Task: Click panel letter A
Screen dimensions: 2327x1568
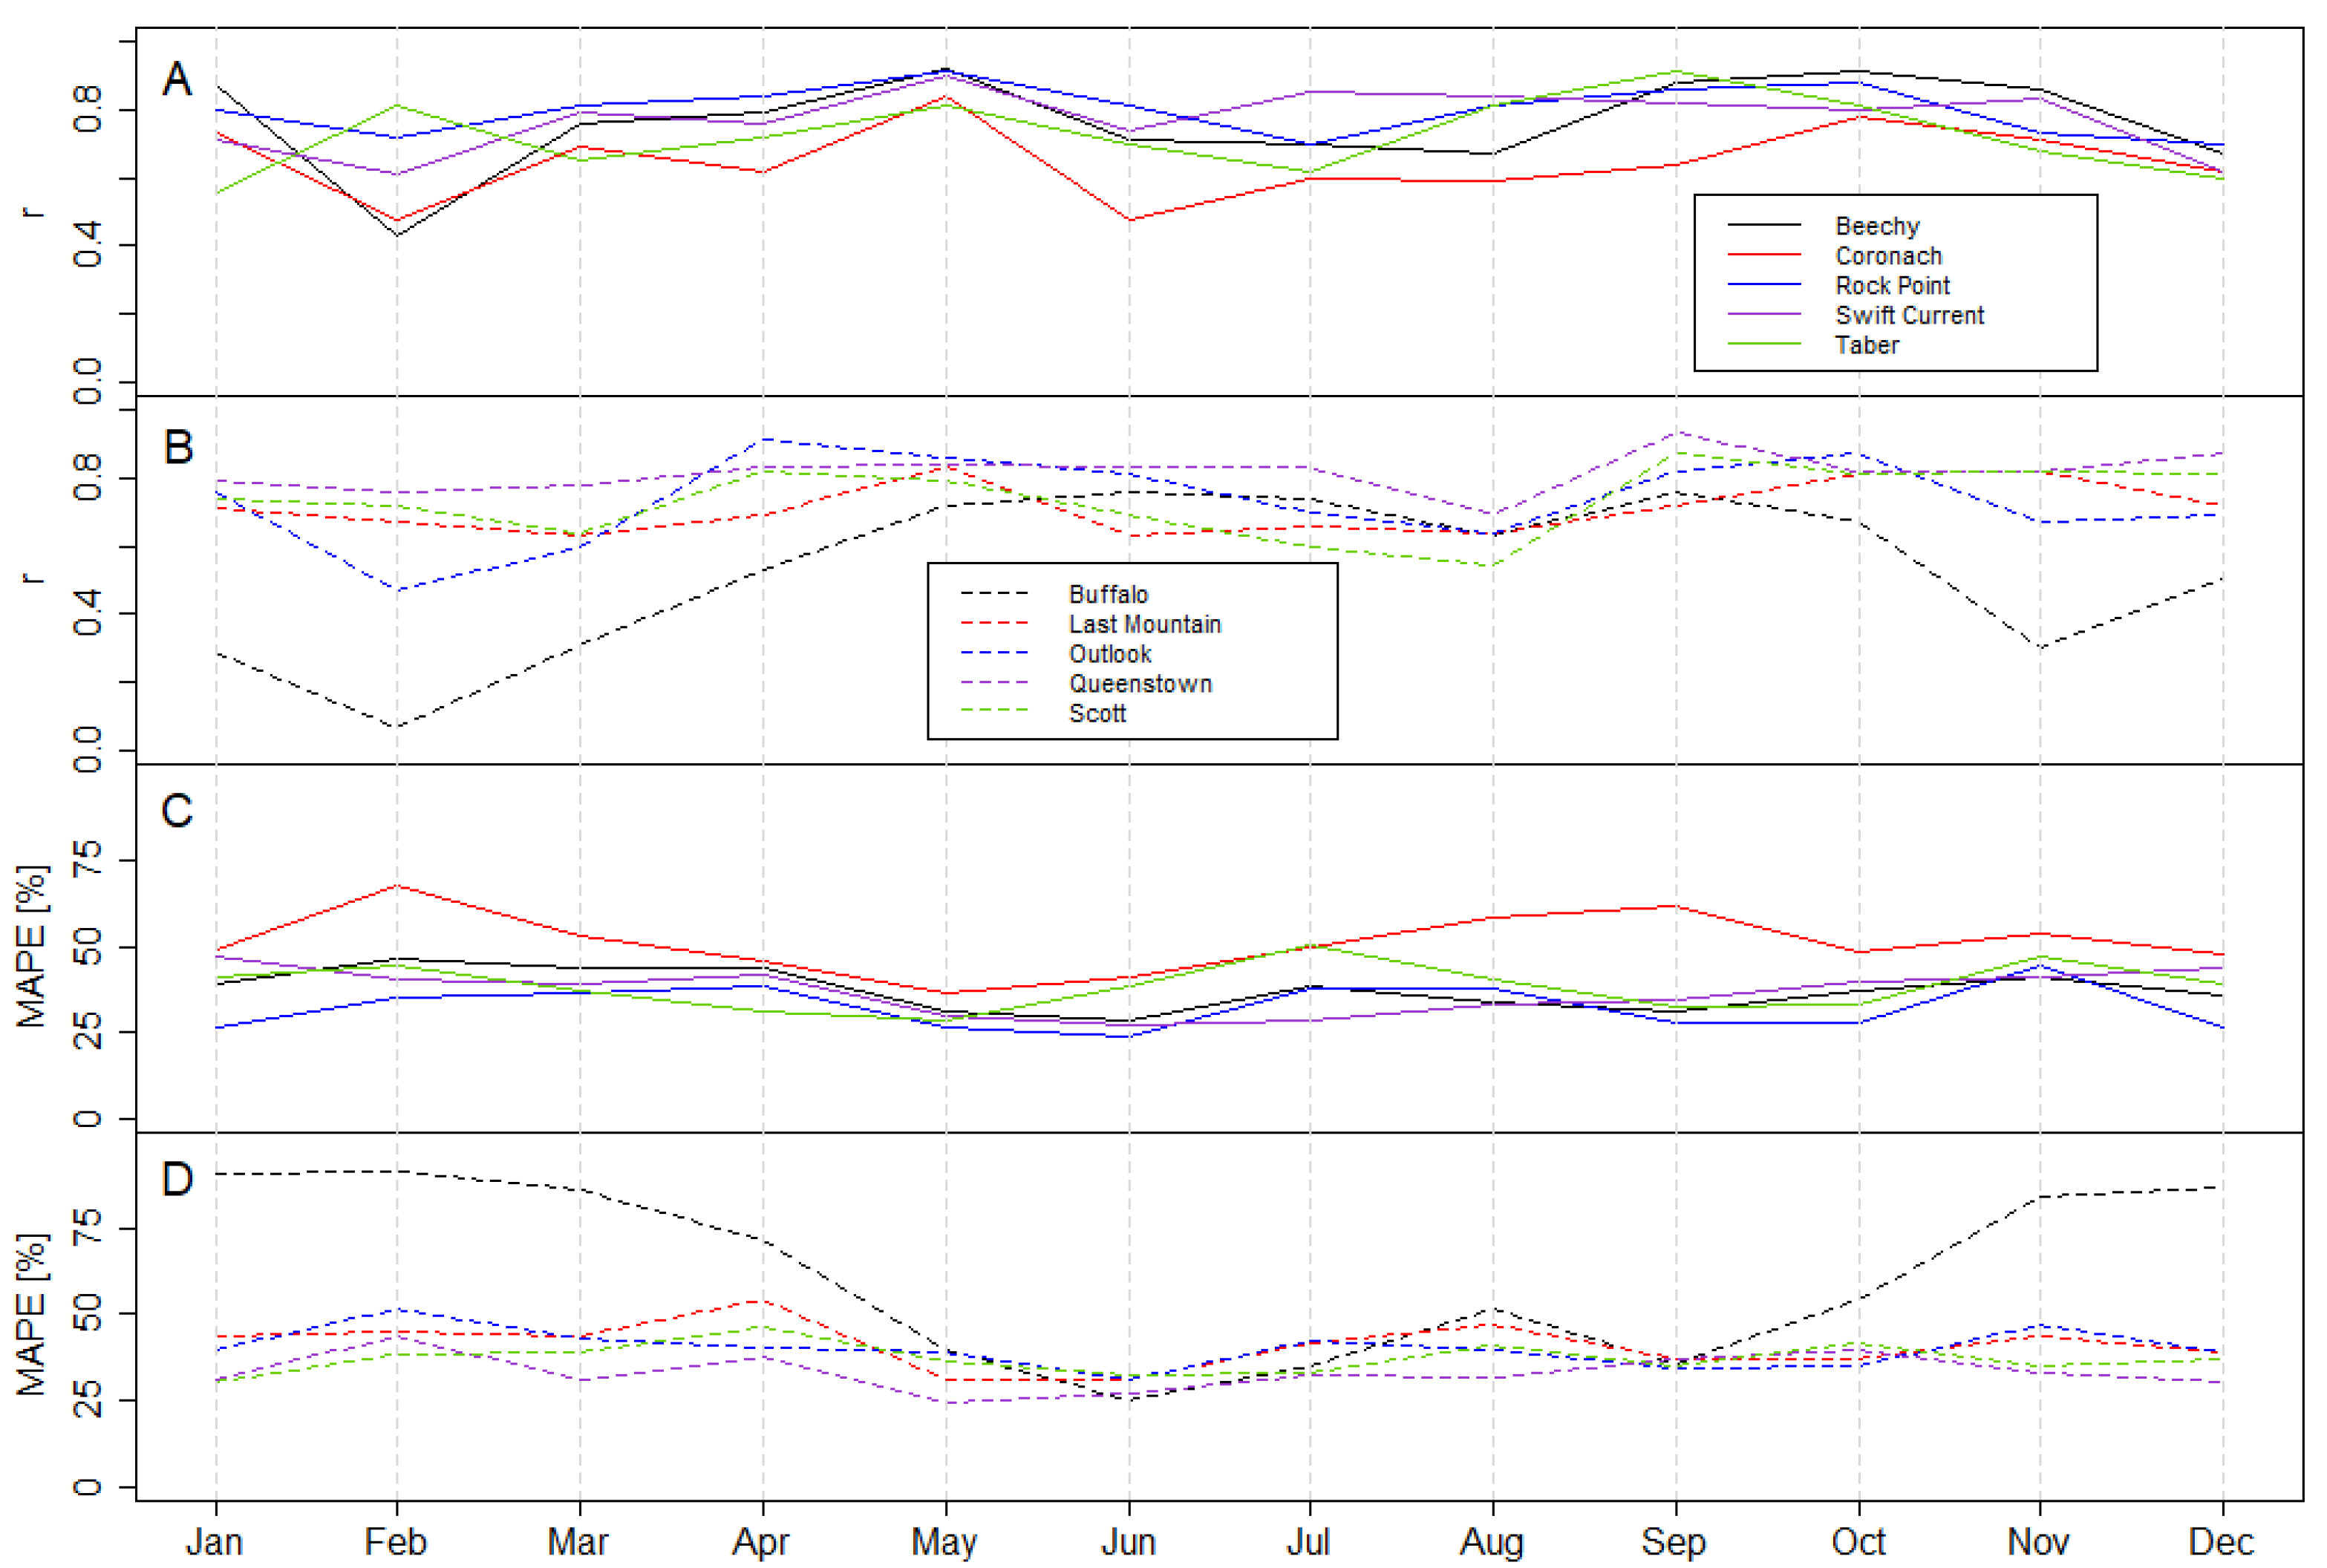Action: pos(177,79)
